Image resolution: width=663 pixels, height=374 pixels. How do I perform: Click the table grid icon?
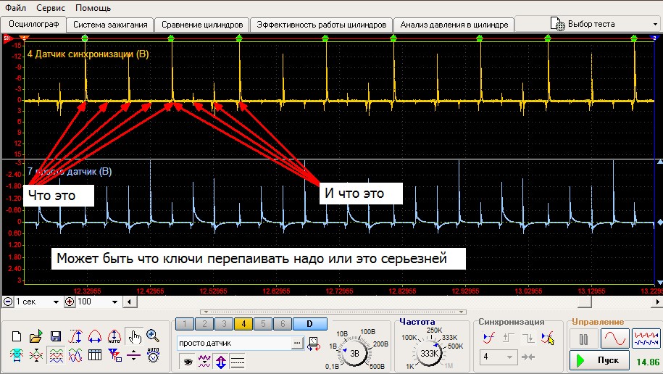pyautogui.click(x=95, y=355)
